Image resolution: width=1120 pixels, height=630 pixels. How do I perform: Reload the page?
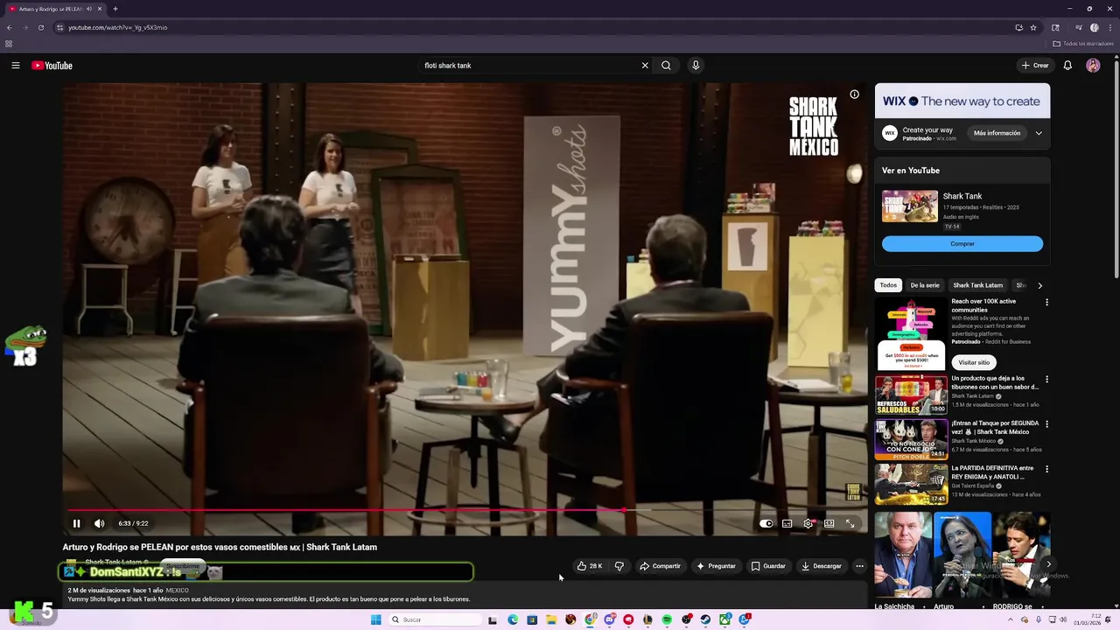(40, 27)
